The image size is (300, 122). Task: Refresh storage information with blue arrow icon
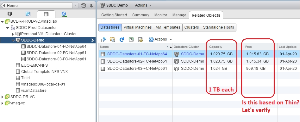click(x=122, y=40)
